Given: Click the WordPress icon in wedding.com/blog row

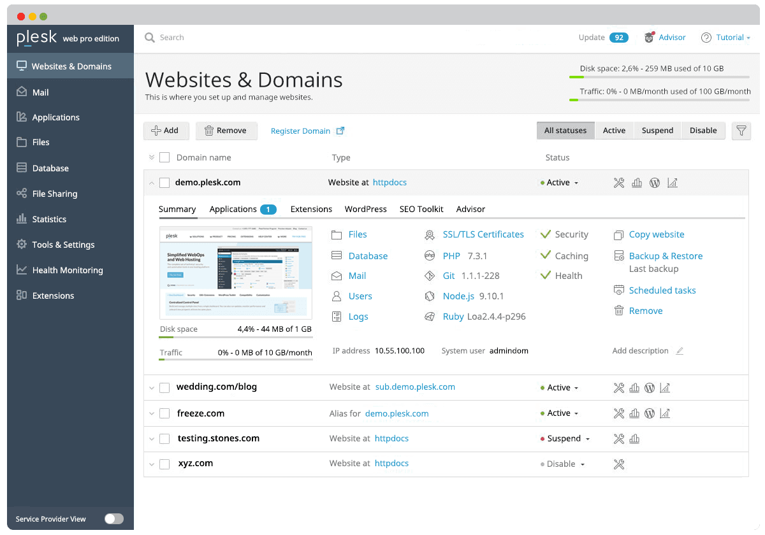Looking at the screenshot, I should coord(650,387).
